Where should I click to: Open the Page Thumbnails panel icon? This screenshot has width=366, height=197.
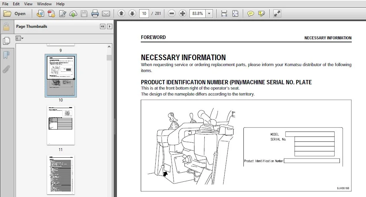pos(6,41)
